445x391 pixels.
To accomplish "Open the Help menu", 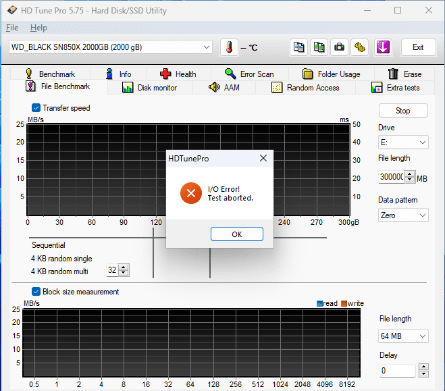I will pyautogui.click(x=38, y=28).
